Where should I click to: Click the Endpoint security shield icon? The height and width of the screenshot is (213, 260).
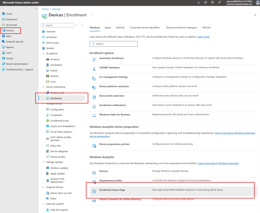[3, 42]
